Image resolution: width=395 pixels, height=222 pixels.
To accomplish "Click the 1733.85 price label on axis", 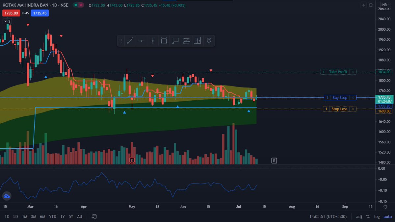I will 384,106.
